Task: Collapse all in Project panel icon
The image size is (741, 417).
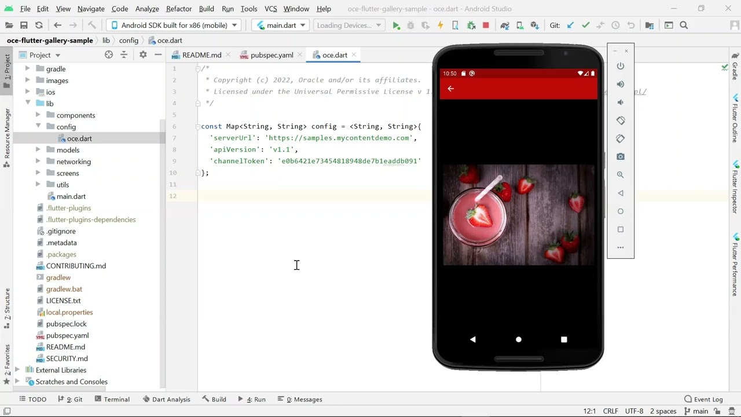Action: (123, 54)
